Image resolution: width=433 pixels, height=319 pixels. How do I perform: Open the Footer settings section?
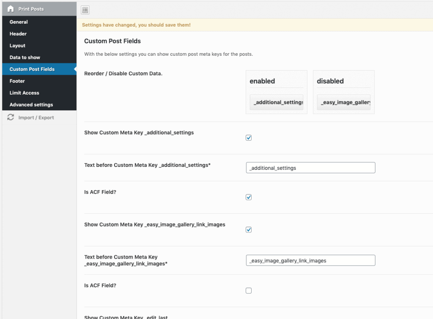[x=17, y=81]
